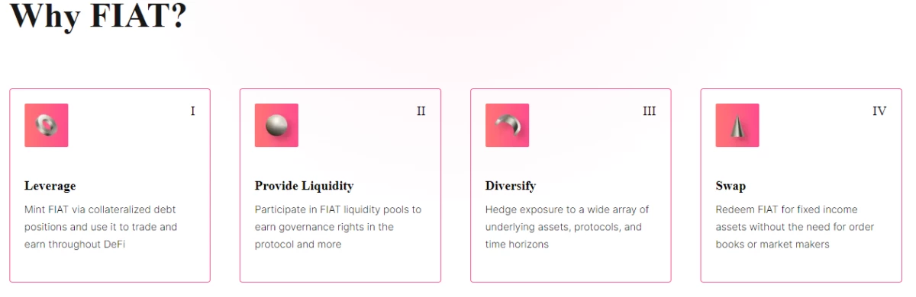Select the Leverage heading
This screenshot has height=297, width=916.
50,186
